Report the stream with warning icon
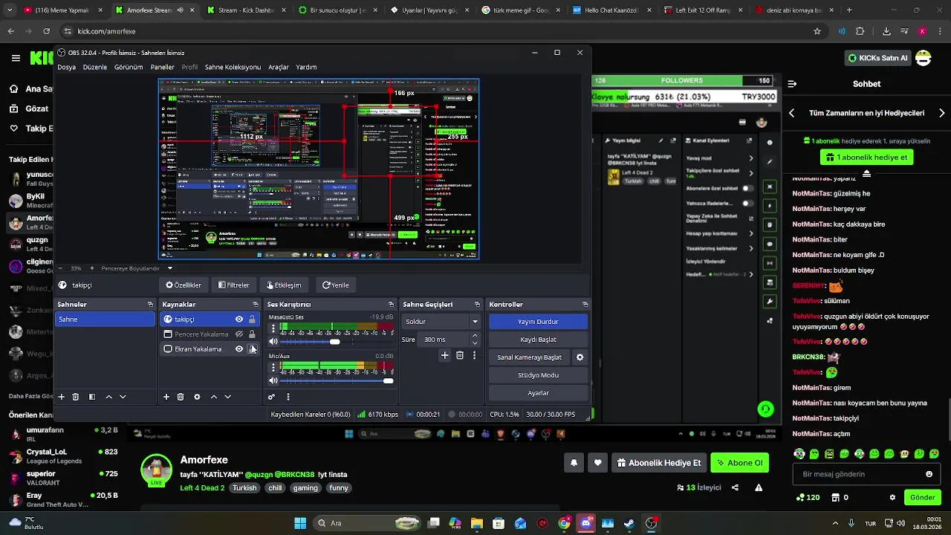The width and height of the screenshot is (951, 535). click(x=759, y=487)
